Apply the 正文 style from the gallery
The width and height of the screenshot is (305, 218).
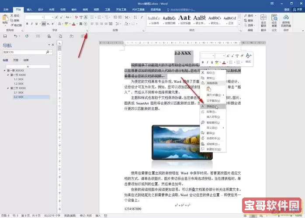(x=230, y=20)
